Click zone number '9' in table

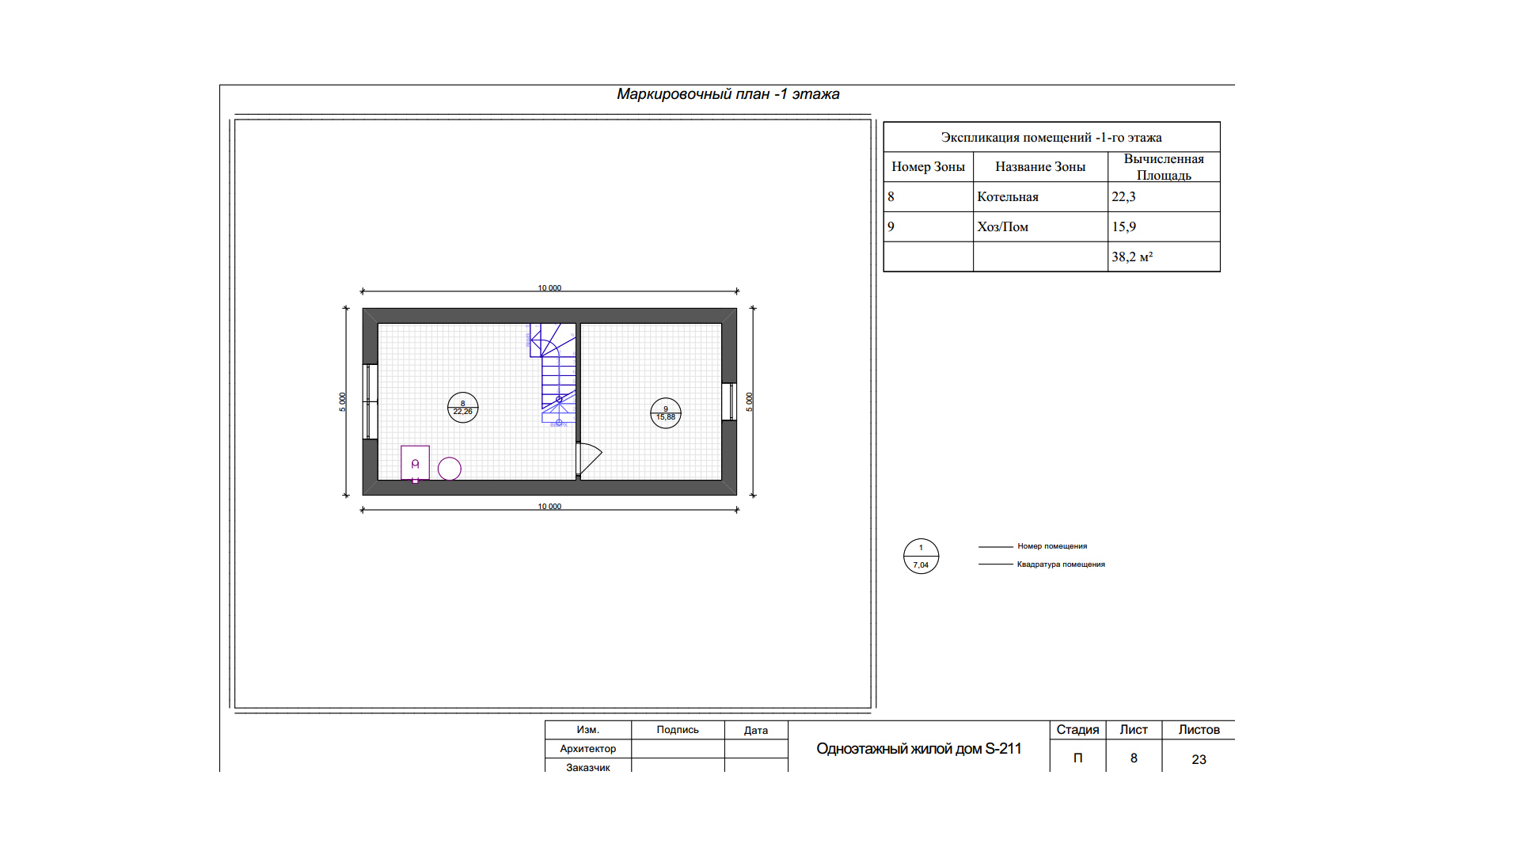tap(891, 227)
